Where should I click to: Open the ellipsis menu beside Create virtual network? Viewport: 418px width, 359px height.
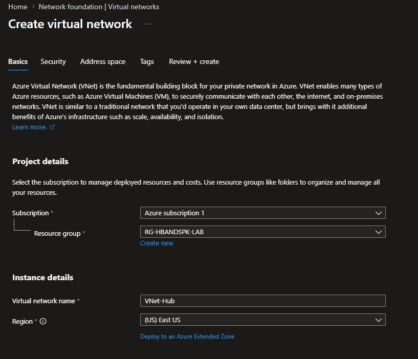point(148,24)
